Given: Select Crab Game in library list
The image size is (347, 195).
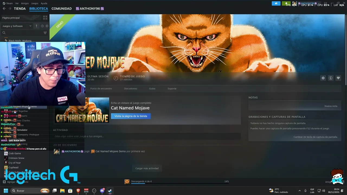Looking at the screenshot, I should coord(15,154).
